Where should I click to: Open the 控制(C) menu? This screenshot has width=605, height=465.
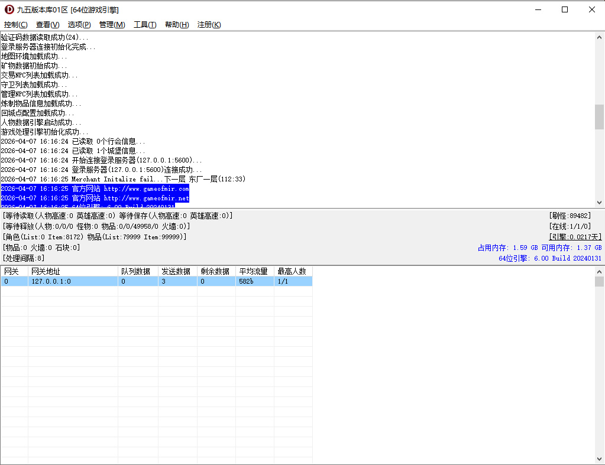pos(16,25)
